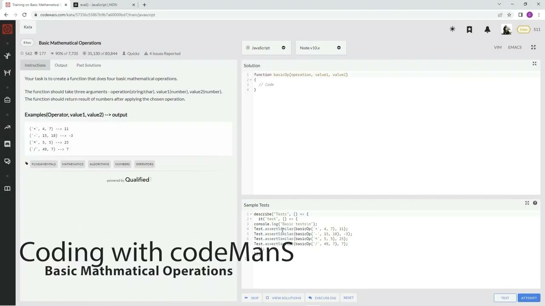Switch to the eval() MDN browser tab

point(104,5)
